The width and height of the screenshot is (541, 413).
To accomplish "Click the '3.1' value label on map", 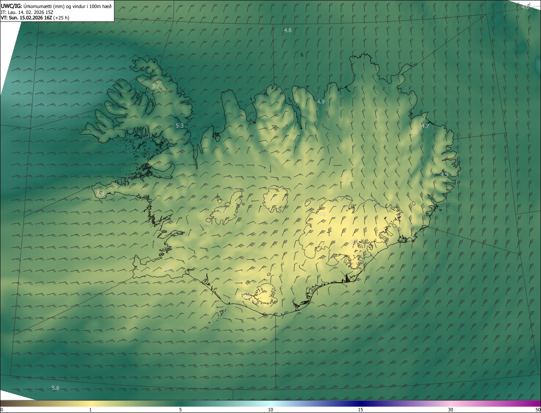I will click(155, 86).
